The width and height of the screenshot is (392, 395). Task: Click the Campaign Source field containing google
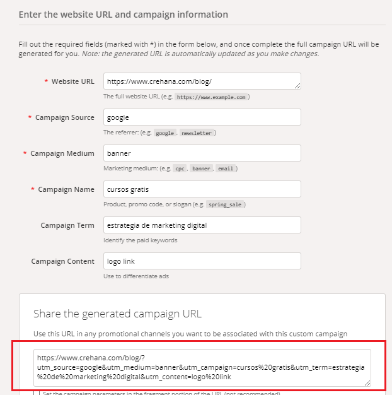pos(202,117)
